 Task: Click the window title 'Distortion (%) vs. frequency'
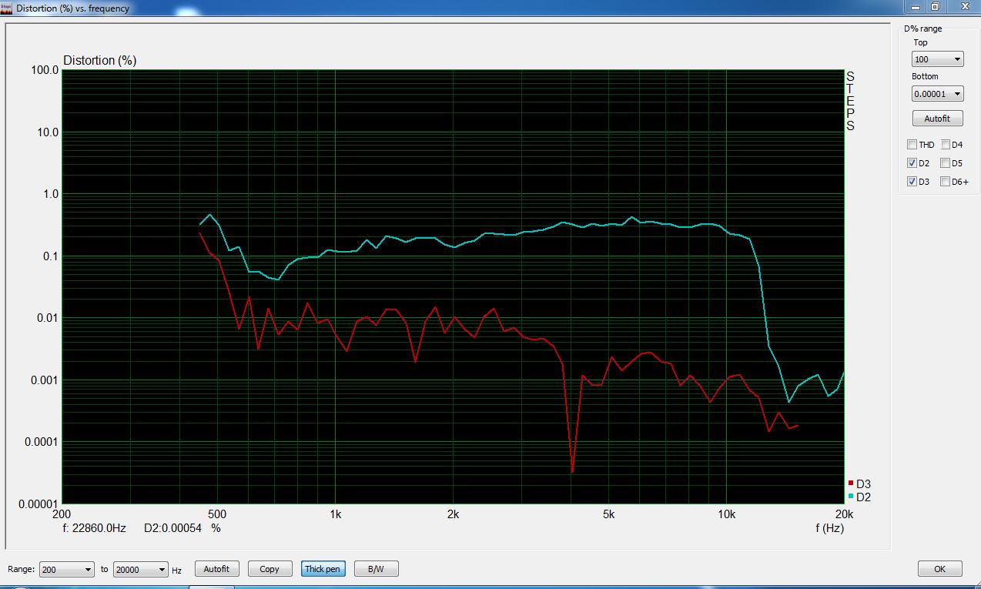click(73, 8)
